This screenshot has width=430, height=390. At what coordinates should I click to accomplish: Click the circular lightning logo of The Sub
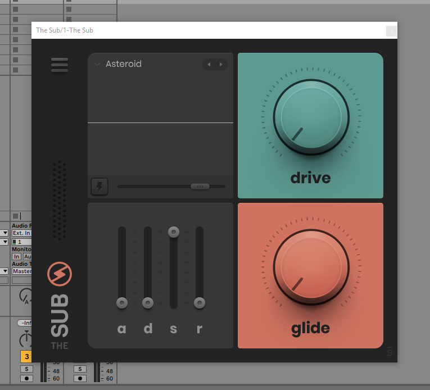[x=60, y=274]
